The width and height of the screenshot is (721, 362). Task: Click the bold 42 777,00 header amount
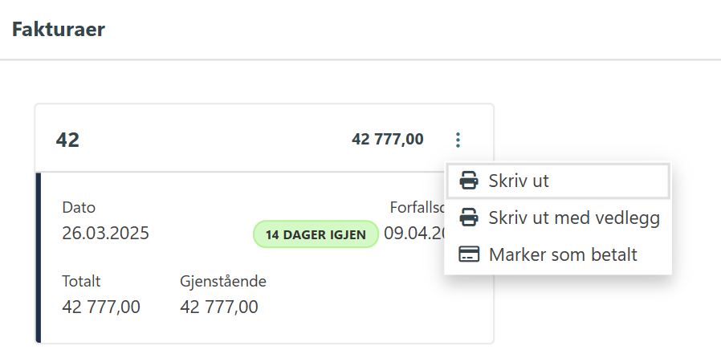coord(387,140)
